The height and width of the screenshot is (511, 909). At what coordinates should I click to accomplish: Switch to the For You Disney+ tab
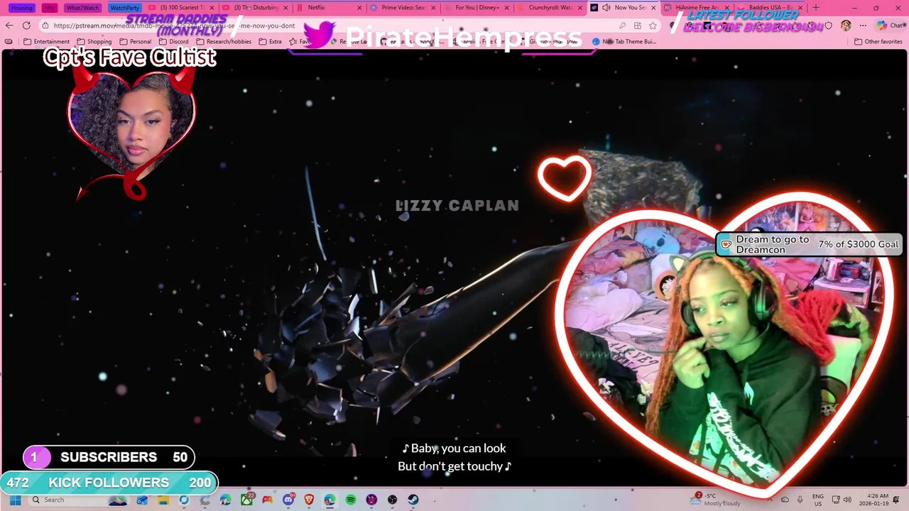click(476, 8)
